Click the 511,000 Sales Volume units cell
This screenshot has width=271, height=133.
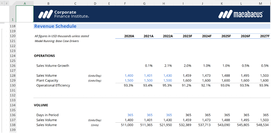coord(127,125)
